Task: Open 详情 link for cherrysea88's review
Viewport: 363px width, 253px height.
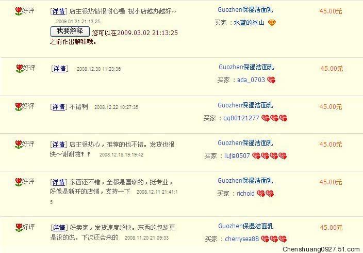Action: point(59,228)
